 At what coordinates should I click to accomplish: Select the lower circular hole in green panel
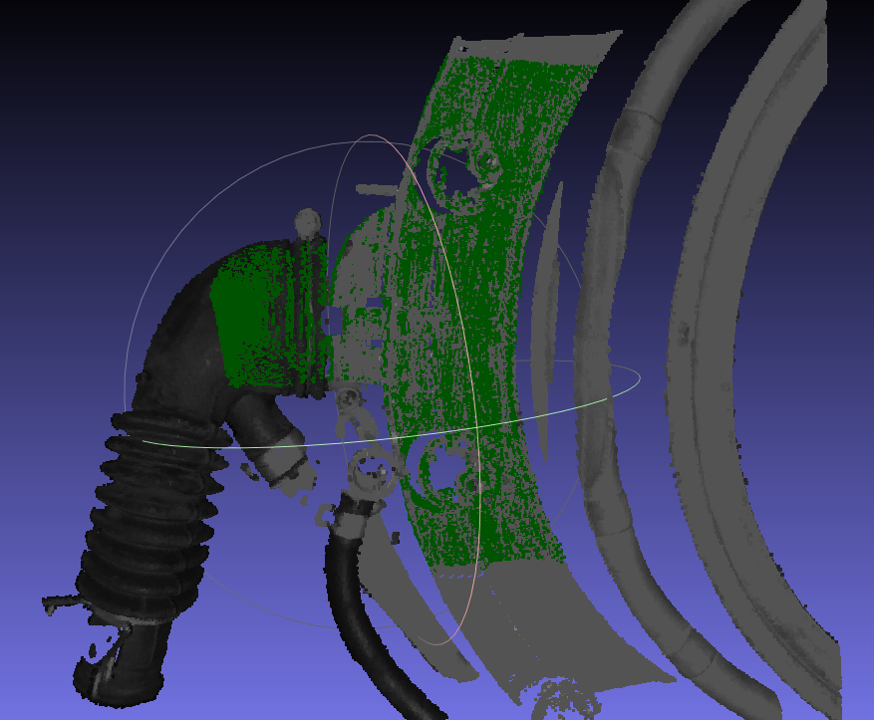(449, 474)
